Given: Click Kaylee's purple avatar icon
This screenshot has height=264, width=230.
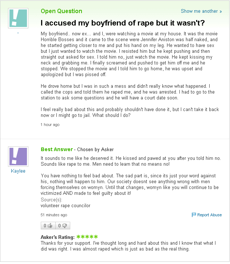Looking at the screenshot, I should point(18,157).
